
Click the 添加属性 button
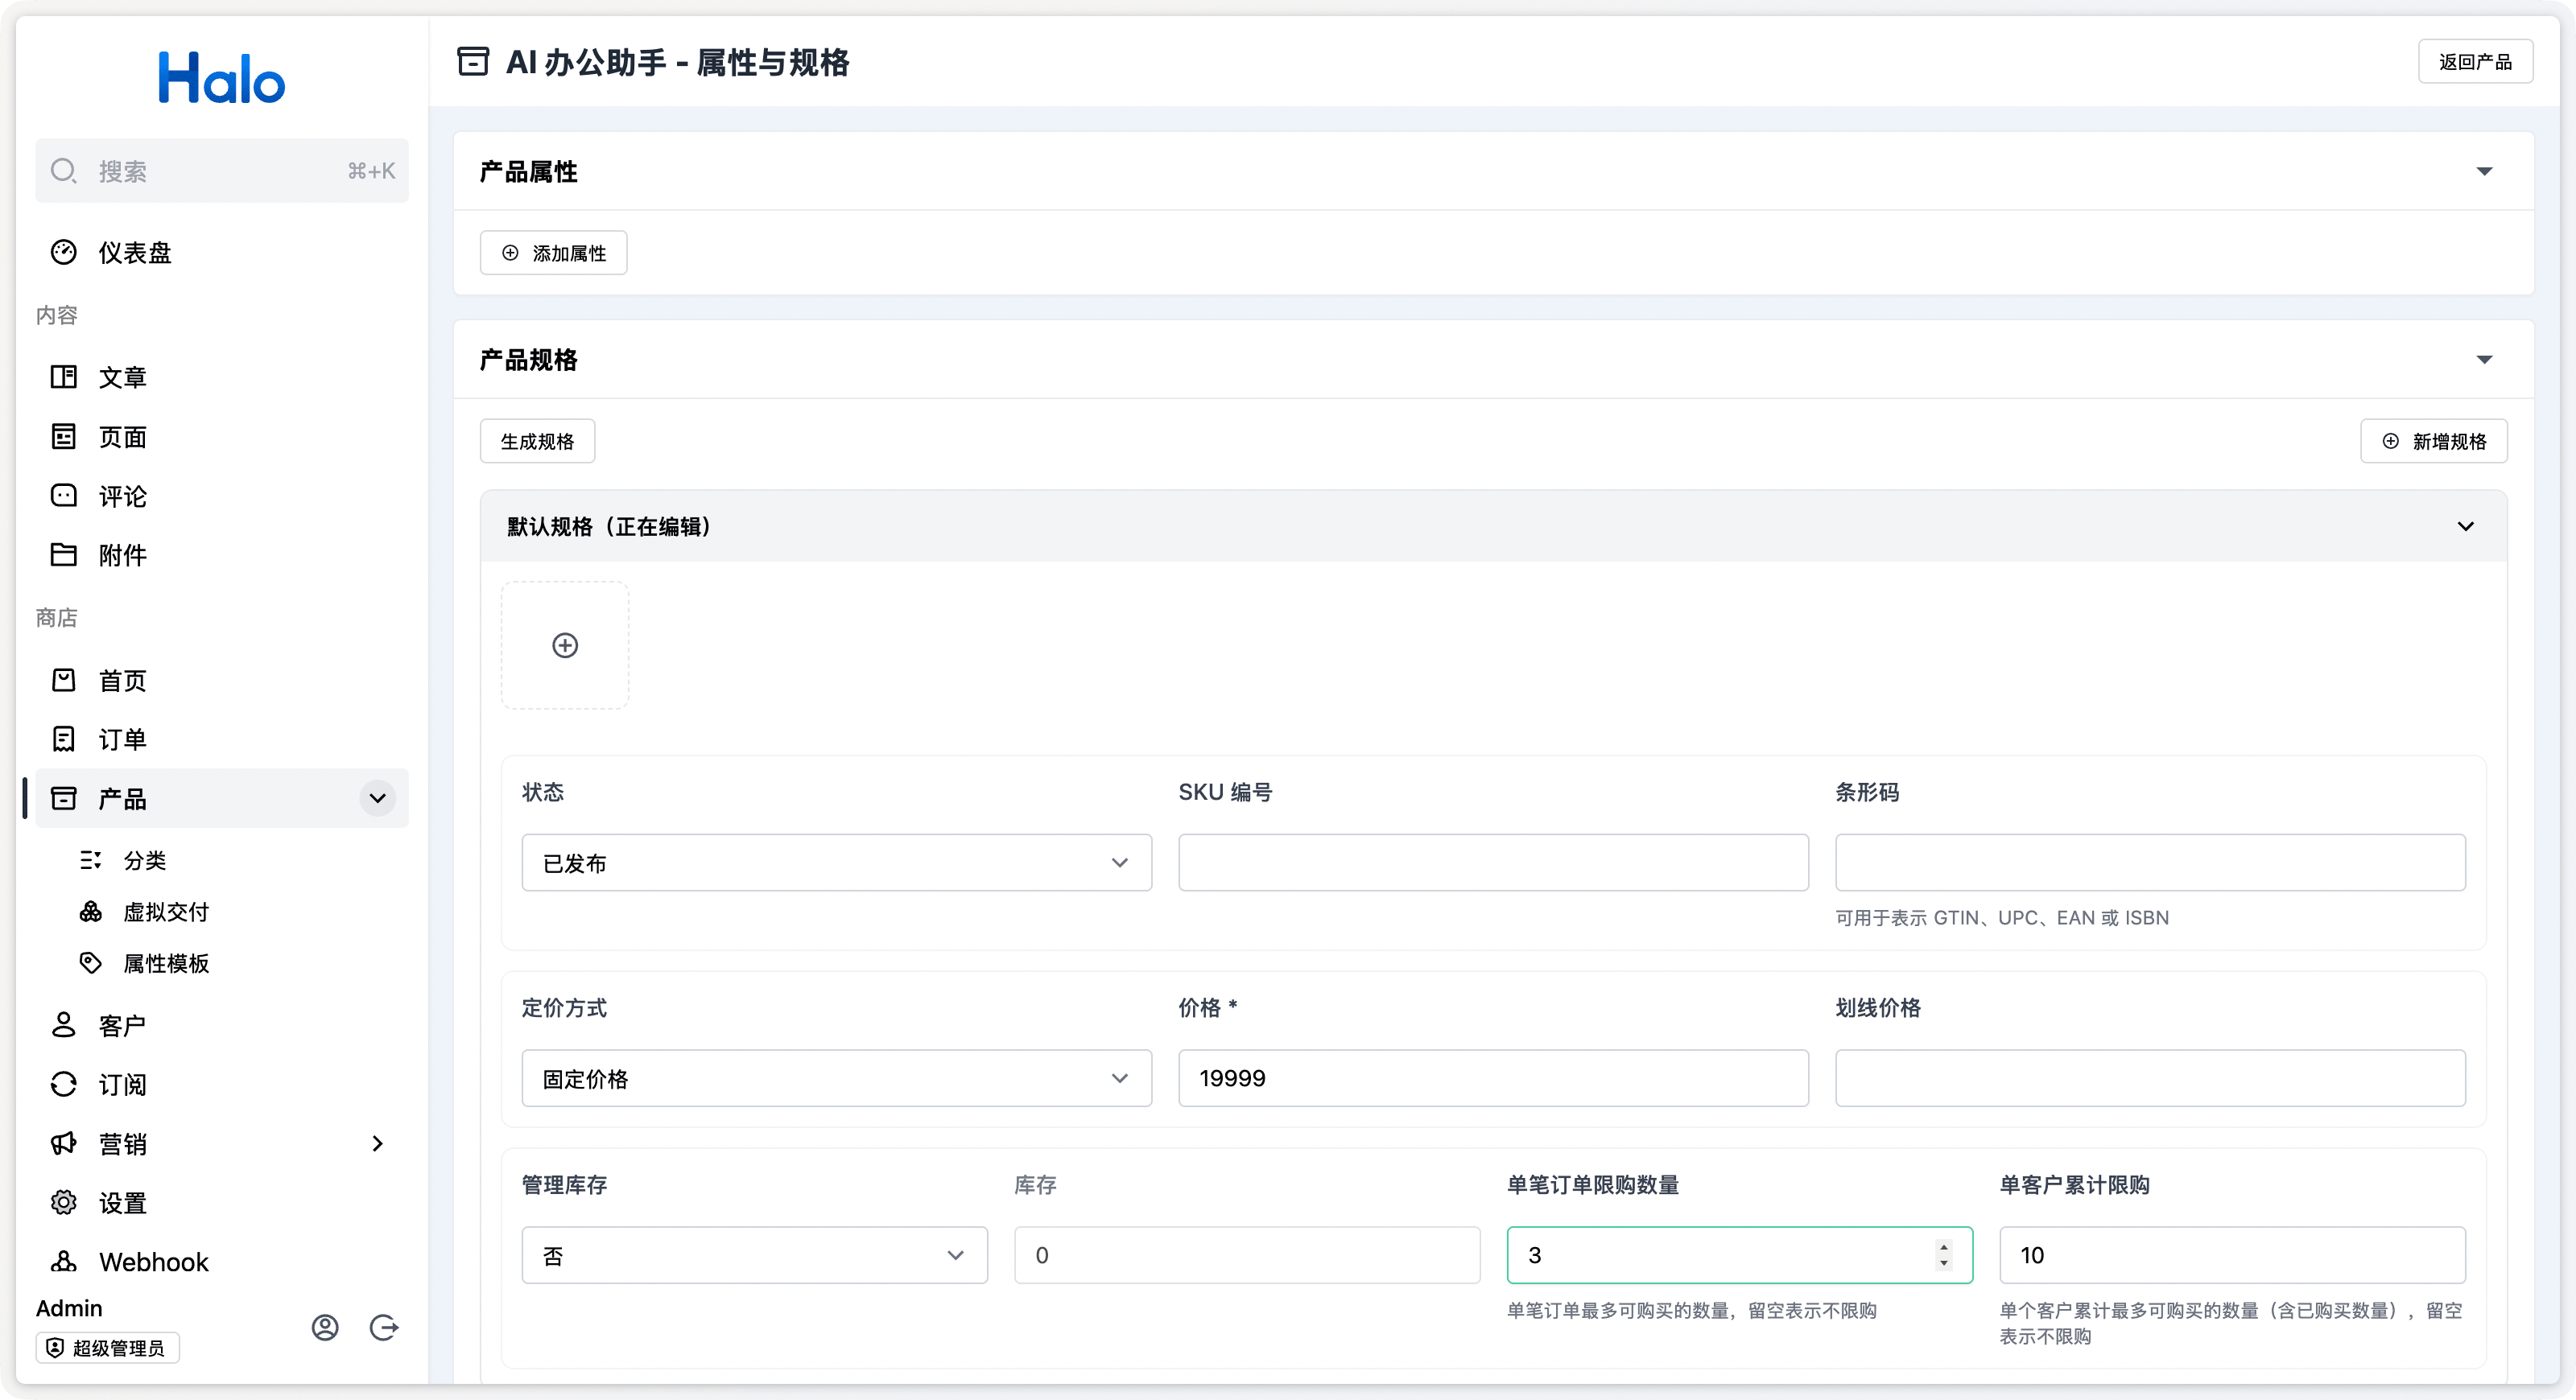[x=554, y=253]
